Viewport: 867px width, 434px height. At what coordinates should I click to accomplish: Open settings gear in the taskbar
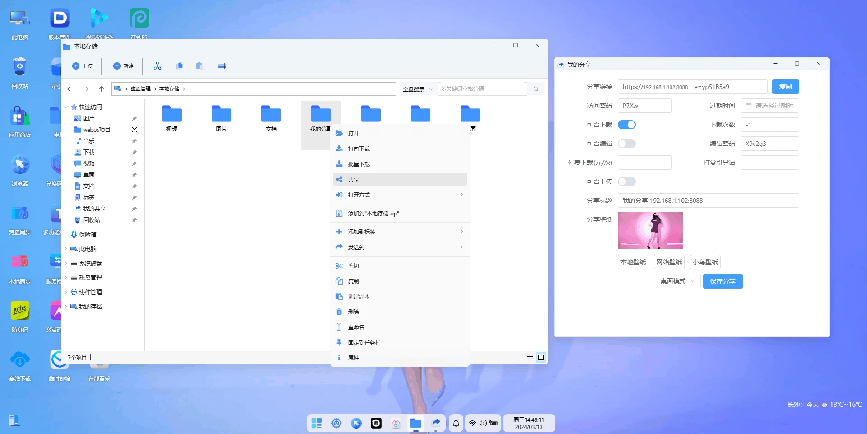click(x=336, y=423)
